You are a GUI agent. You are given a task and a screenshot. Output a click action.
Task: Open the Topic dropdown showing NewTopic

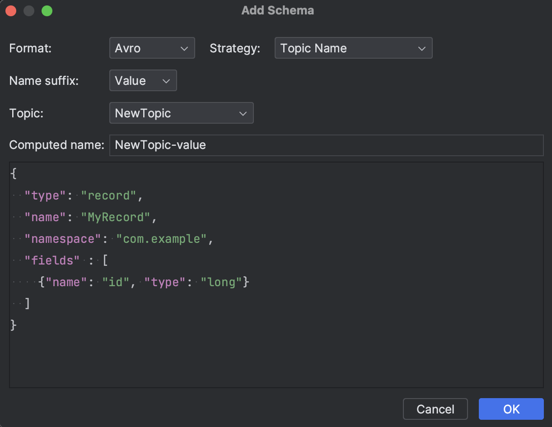tap(181, 113)
